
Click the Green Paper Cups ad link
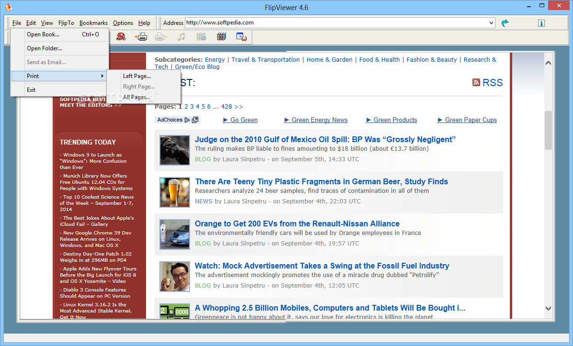pos(467,120)
